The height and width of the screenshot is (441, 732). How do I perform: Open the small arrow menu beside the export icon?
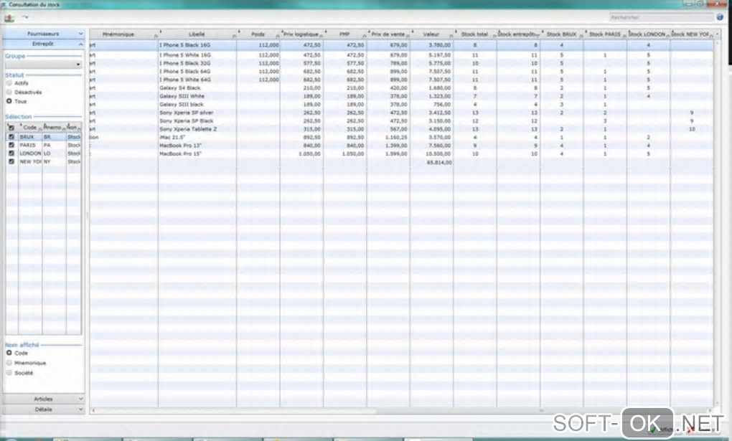point(25,17)
